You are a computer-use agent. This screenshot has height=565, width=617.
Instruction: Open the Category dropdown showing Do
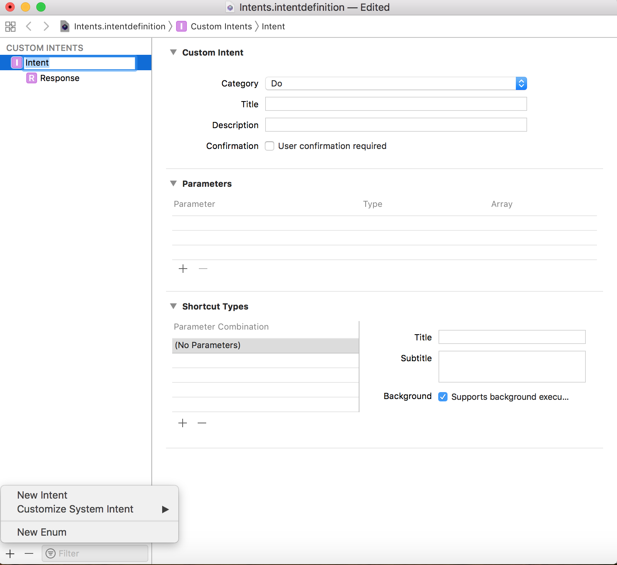[x=396, y=83]
